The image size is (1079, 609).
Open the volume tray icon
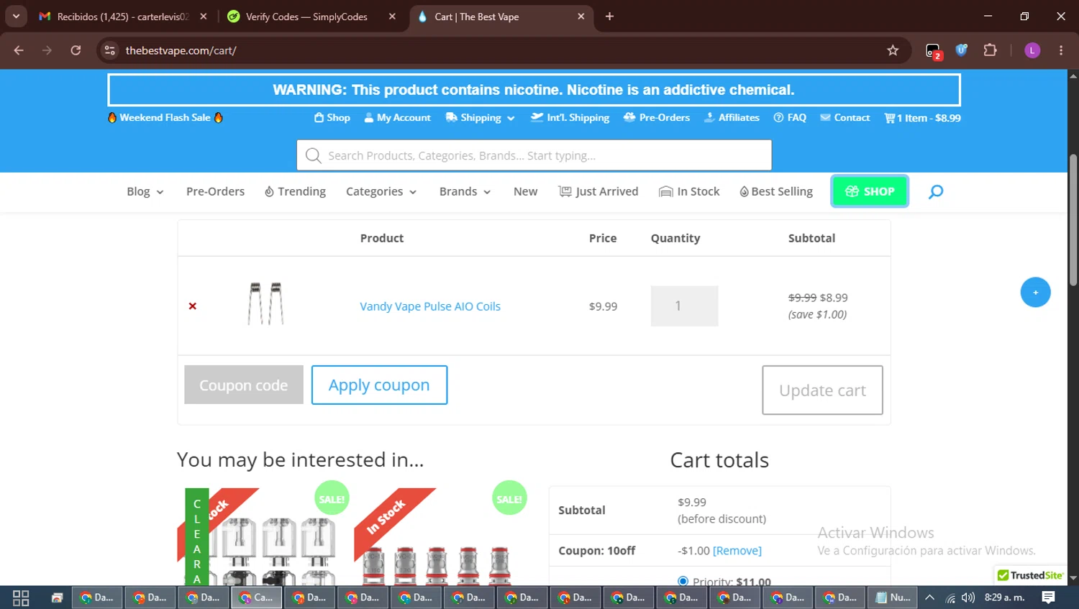pyautogui.click(x=968, y=597)
